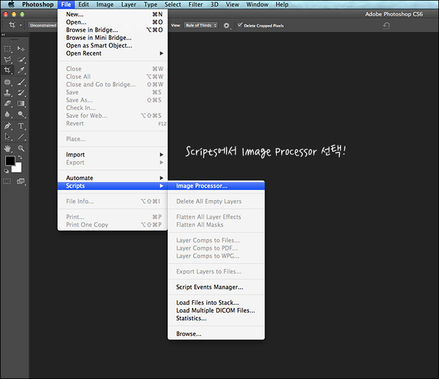Choose Image Processor from Scripts
This screenshot has height=379, width=439.
pos(216,186)
